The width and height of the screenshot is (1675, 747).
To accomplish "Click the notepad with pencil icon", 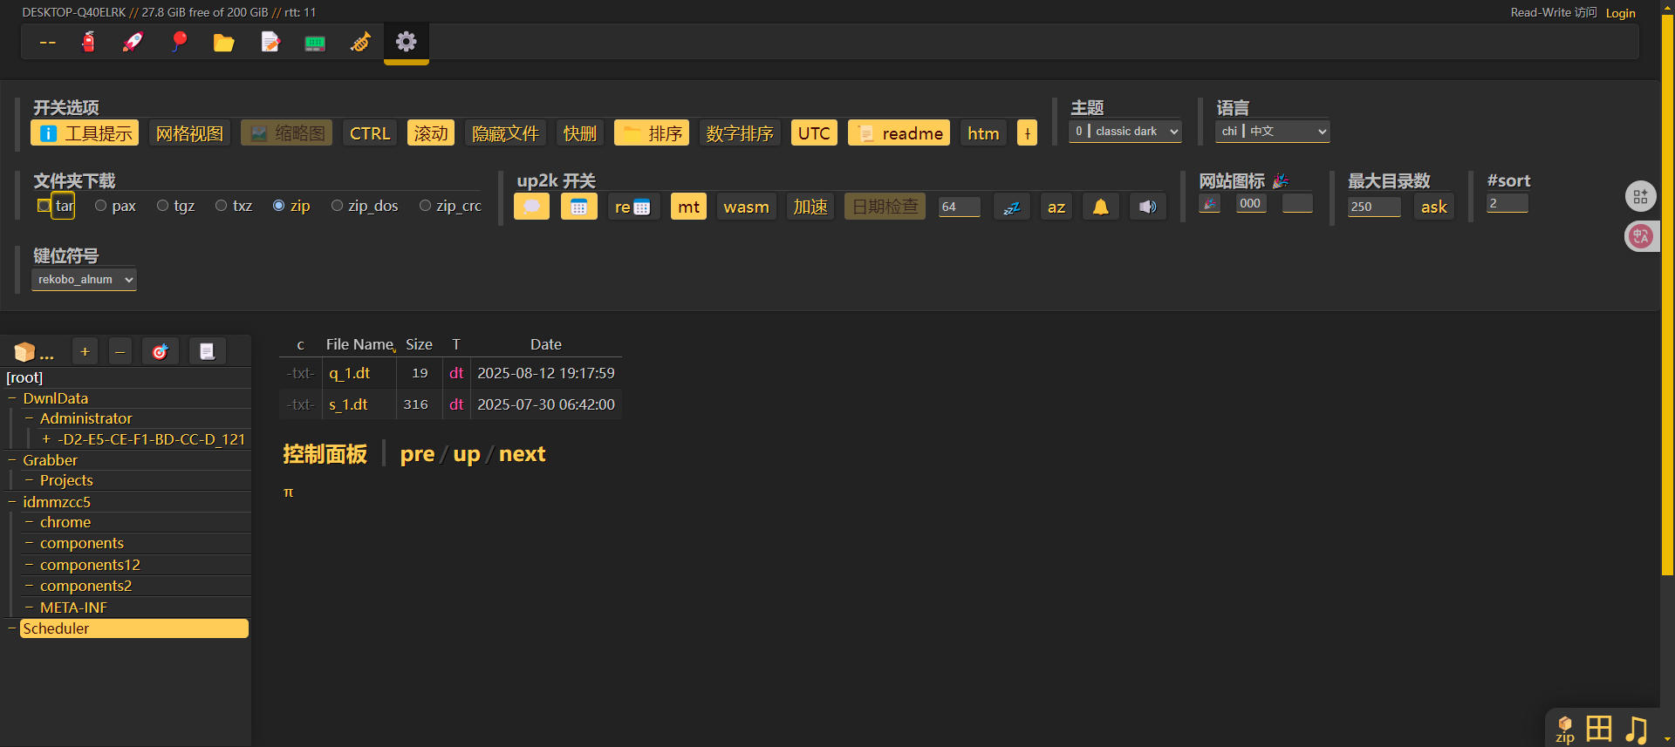I will coord(270,42).
